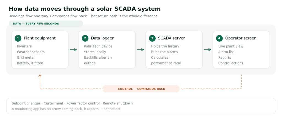Click the number 1 circle badge
The width and height of the screenshot is (282, 120).
tap(18, 38)
